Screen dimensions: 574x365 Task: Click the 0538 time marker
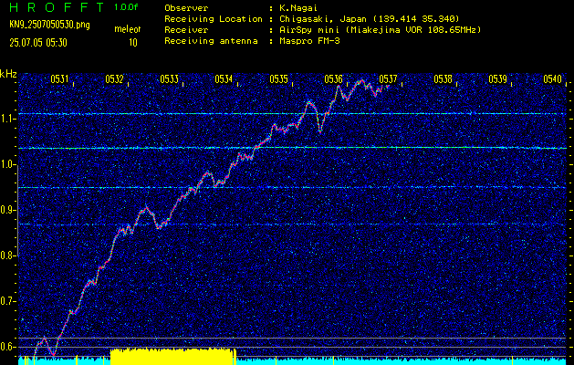(443, 79)
